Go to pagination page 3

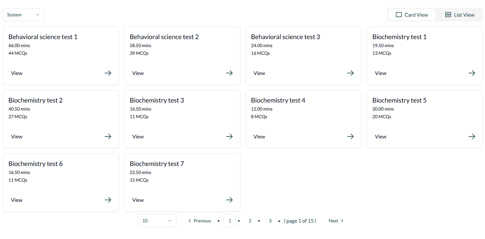click(x=270, y=221)
